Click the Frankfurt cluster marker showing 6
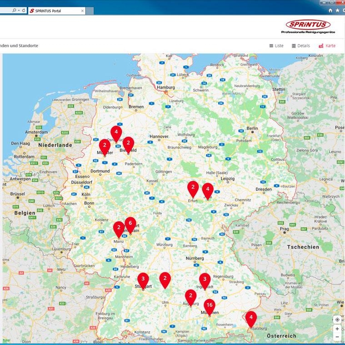Screen dimensions: 345x345 click(130, 224)
